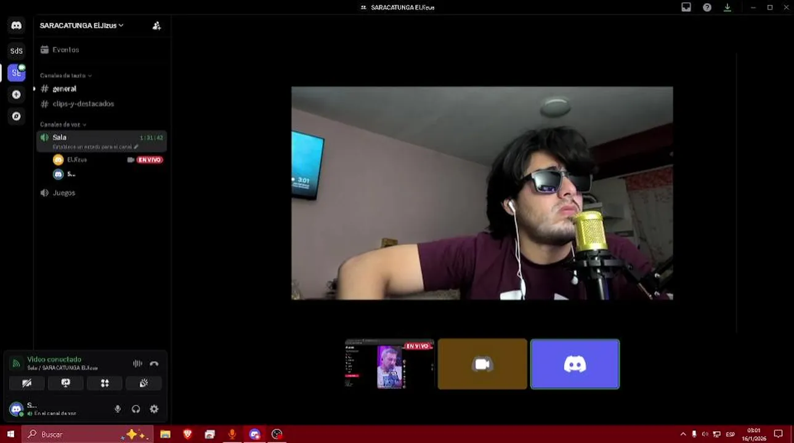Share your screen

pyautogui.click(x=66, y=383)
